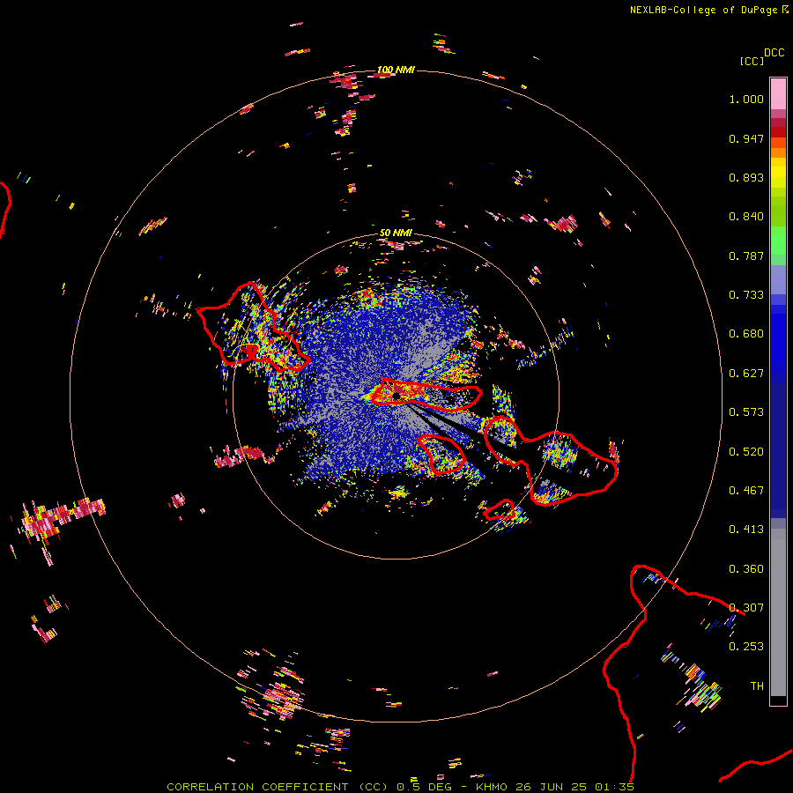The height and width of the screenshot is (793, 793).
Task: Click the 0.573 scale value
Action: pyautogui.click(x=746, y=412)
